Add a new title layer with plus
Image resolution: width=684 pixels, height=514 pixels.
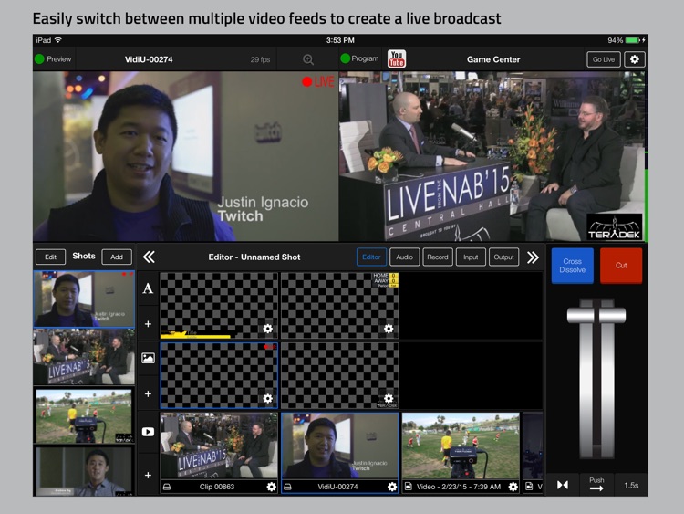click(148, 324)
